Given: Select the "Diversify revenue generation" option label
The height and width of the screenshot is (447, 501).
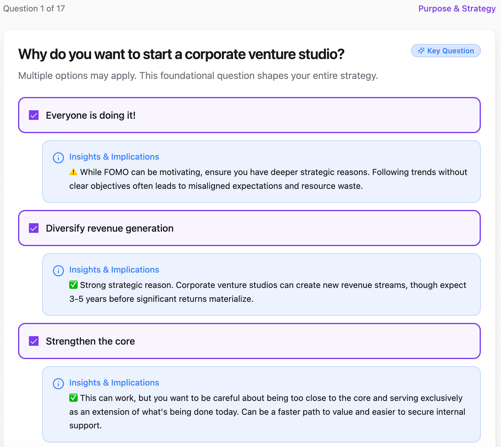Looking at the screenshot, I should 110,228.
